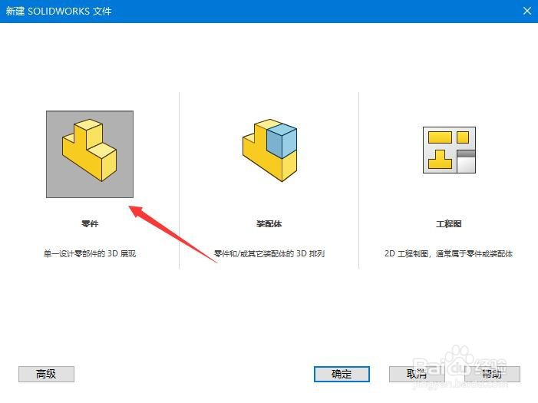Select the yellow Part (零件) template icon

click(90, 154)
